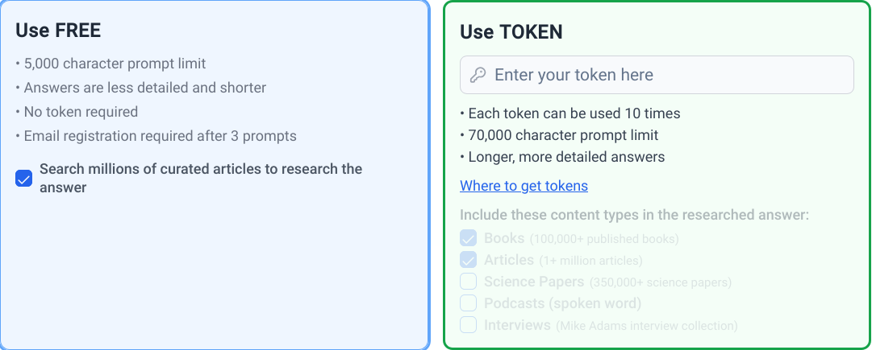Click the key icon in token field
The width and height of the screenshot is (872, 350).
[478, 75]
